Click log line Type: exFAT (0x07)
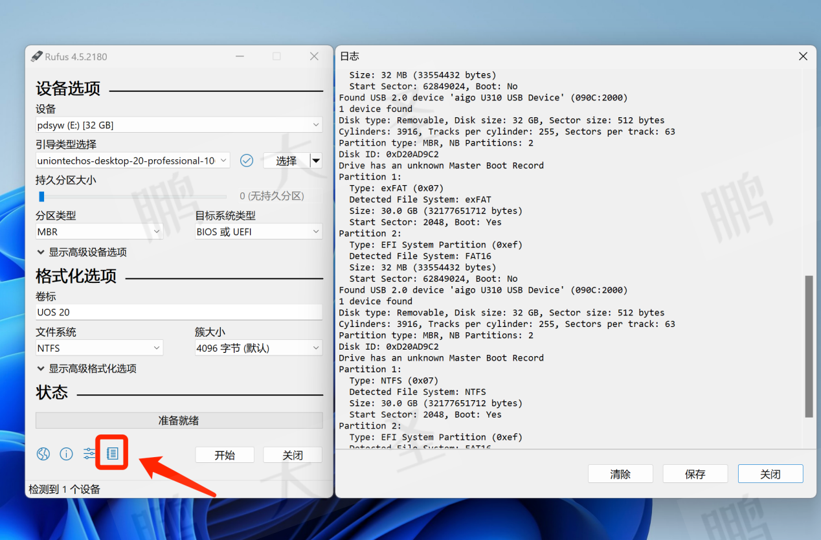 pyautogui.click(x=396, y=188)
